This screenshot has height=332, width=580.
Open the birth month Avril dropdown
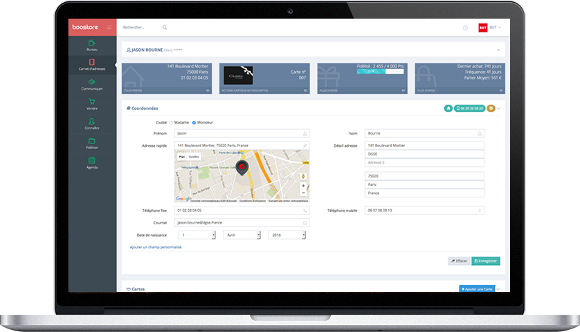click(x=242, y=235)
